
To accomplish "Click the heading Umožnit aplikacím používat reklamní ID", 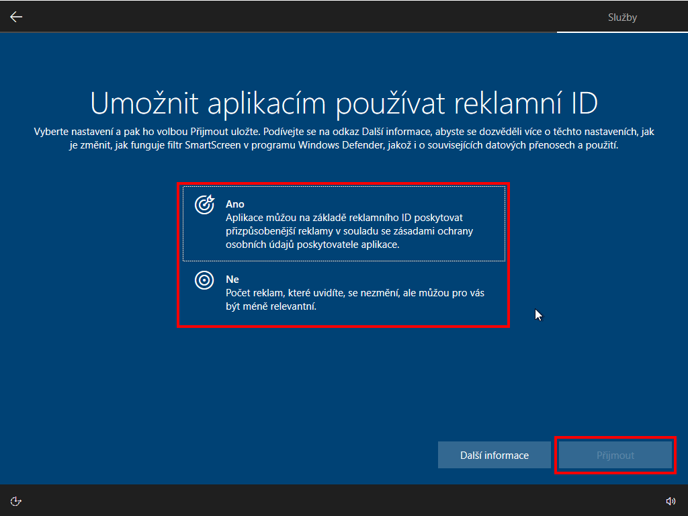I will [x=344, y=103].
